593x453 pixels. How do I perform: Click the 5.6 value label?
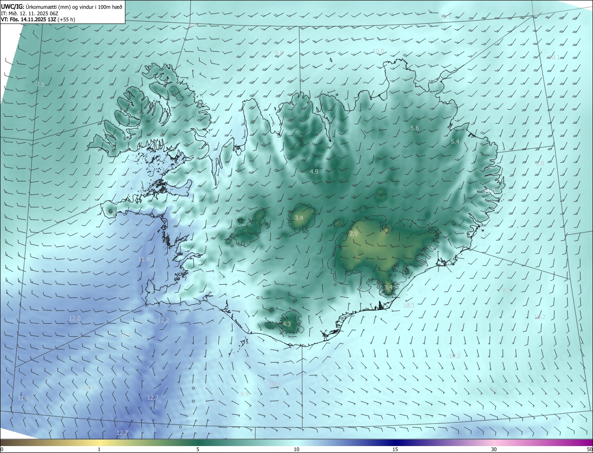pos(415,128)
